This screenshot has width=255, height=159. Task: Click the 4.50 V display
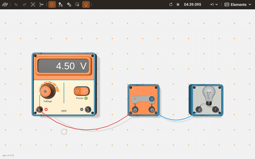63,66
